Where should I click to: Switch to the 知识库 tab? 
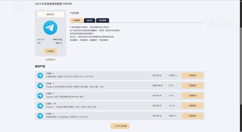pos(89,20)
